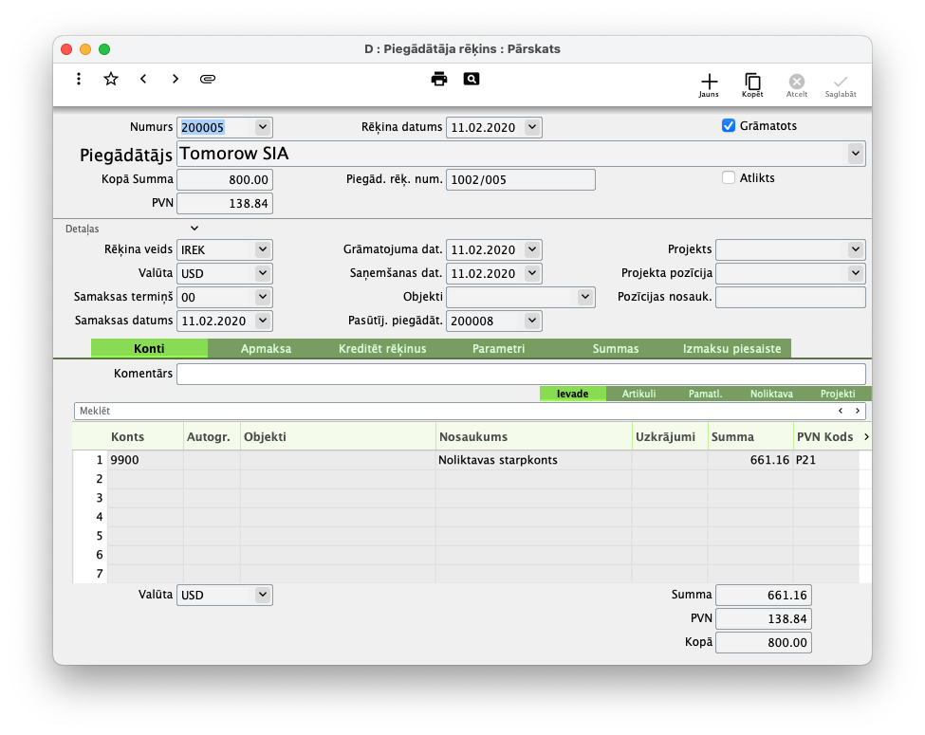The height and width of the screenshot is (735, 925).
Task: Switch to the Apmaksa tab
Action: pyautogui.click(x=266, y=349)
